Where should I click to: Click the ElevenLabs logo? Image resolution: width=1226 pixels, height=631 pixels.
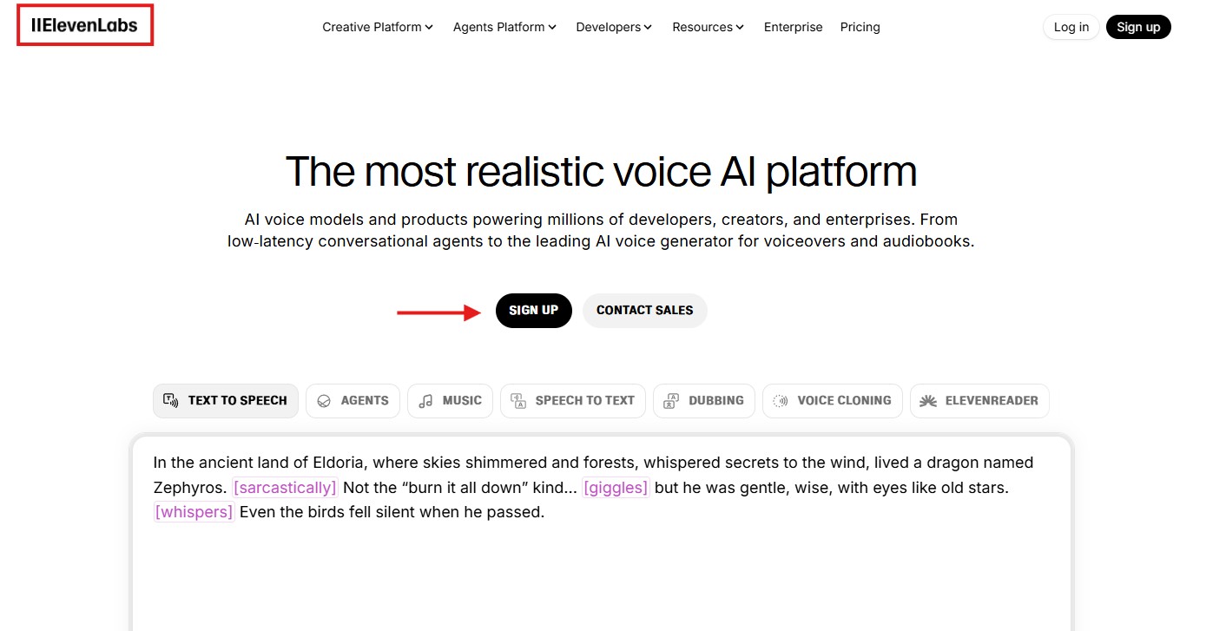[x=84, y=25]
